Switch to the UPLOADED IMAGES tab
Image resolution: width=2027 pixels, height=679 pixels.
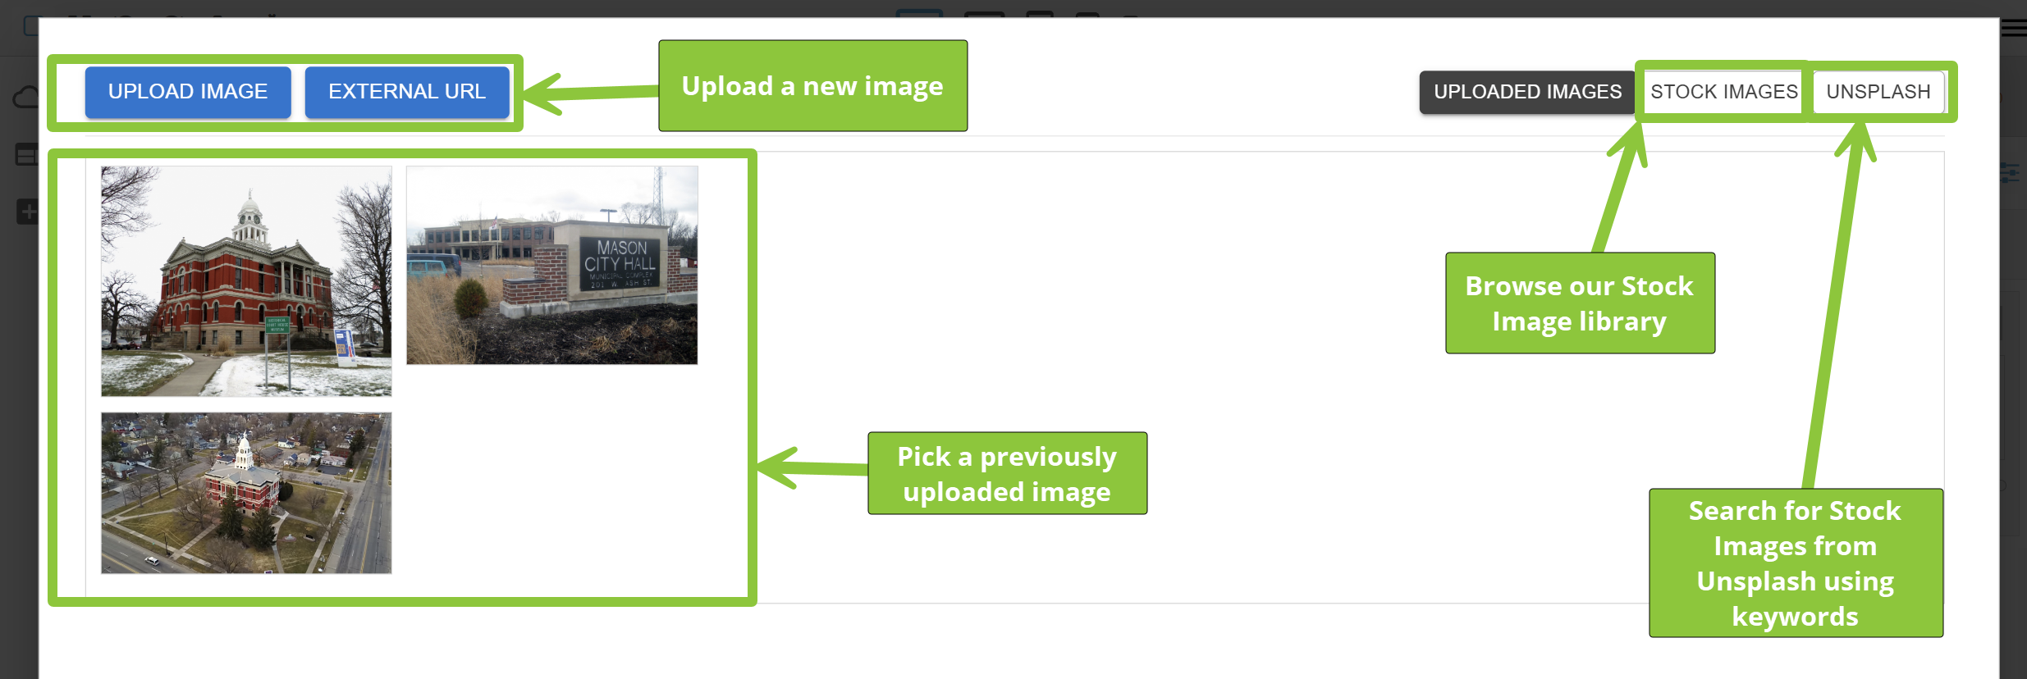point(1527,92)
